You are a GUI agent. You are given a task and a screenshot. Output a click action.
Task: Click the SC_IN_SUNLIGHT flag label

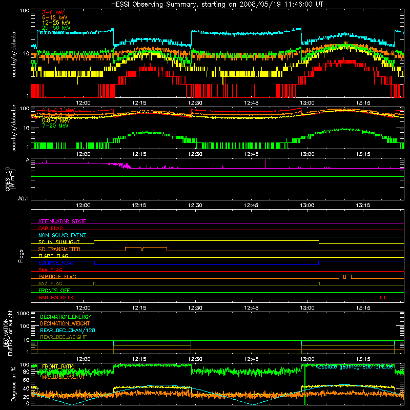tap(59, 242)
